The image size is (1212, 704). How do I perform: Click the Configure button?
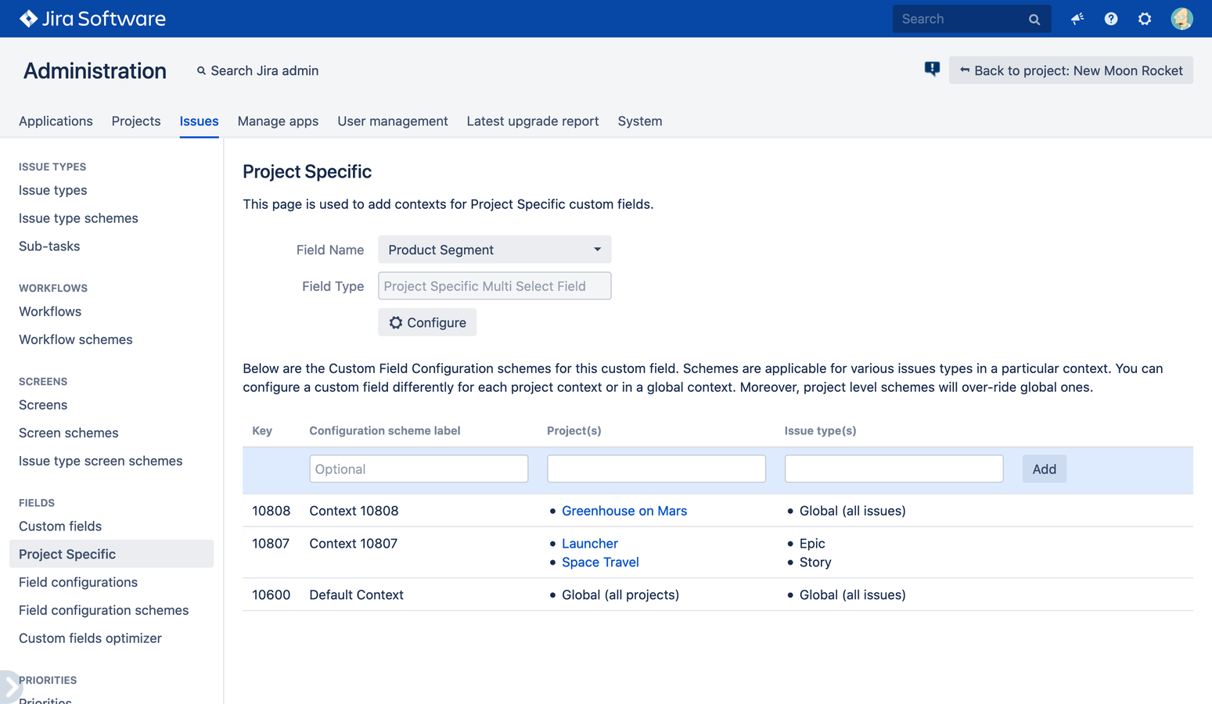[427, 322]
